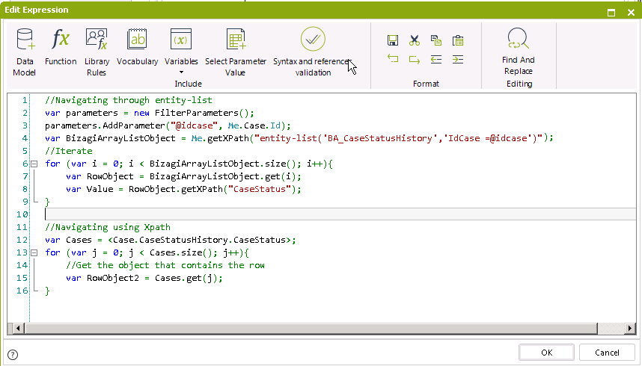
Task: Collapse the for loop at line 6
Action: [x=34, y=164]
